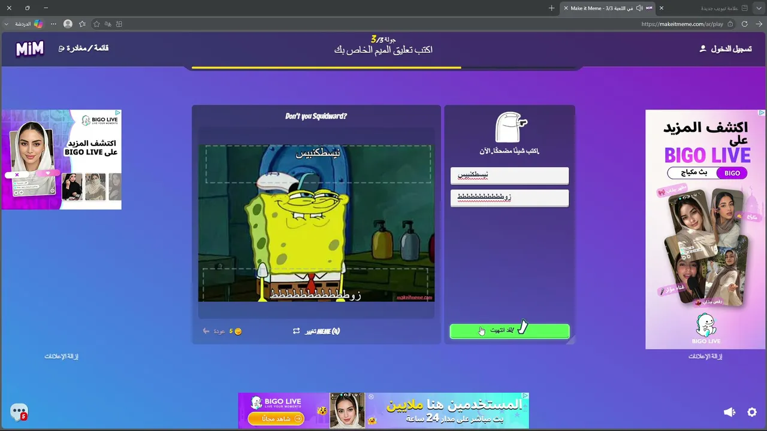Click إزالة الإعلانات under the left ad

(61, 356)
